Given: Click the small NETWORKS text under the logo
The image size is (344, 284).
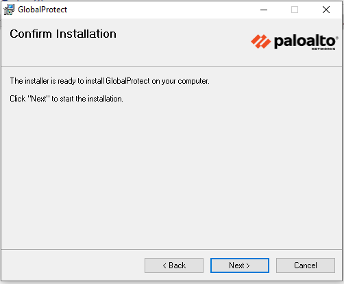Looking at the screenshot, I should (323, 49).
